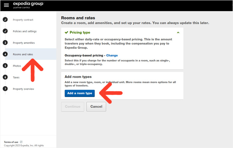Click Add a room type button
The image size is (233, 148).
(80, 93)
